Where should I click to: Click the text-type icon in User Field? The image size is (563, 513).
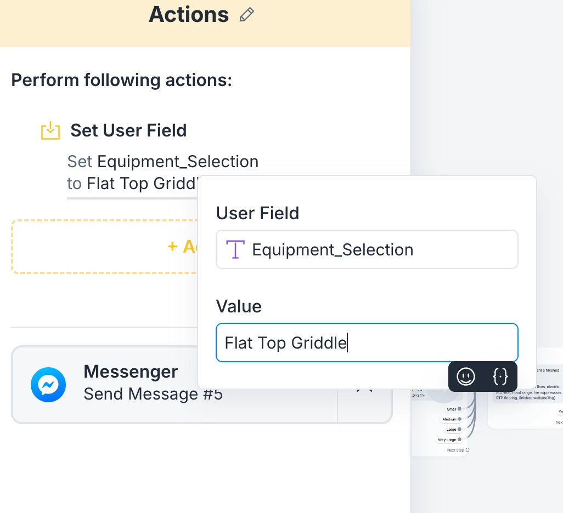[235, 249]
